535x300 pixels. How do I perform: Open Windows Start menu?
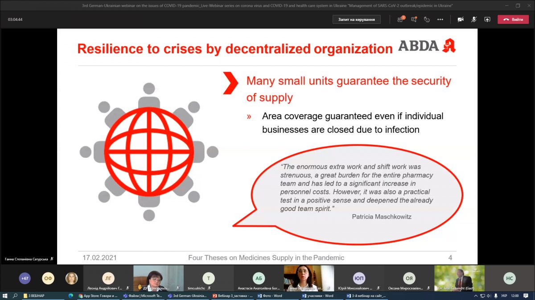coord(5,296)
